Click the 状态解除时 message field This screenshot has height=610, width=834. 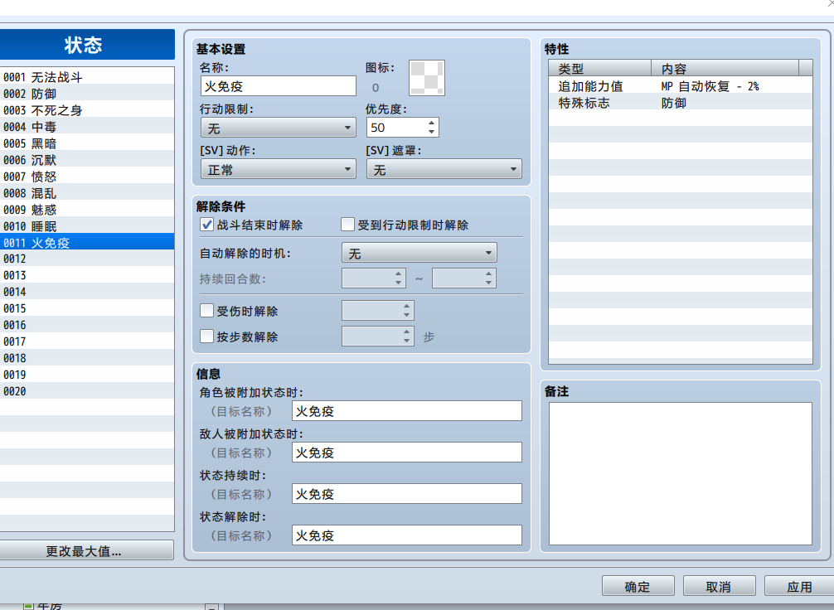click(x=407, y=535)
